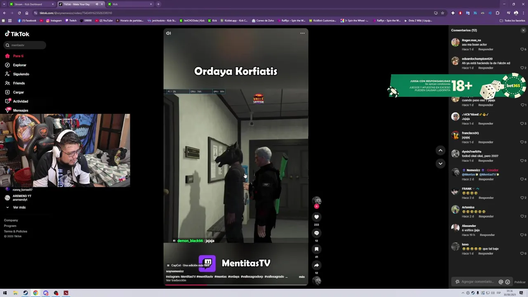Like the video with the heart icon
528x297 pixels.
[316, 217]
